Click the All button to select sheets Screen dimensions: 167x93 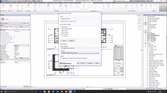(64, 41)
